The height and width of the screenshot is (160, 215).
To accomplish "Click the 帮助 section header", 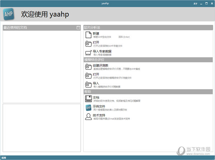I will coord(148,92).
